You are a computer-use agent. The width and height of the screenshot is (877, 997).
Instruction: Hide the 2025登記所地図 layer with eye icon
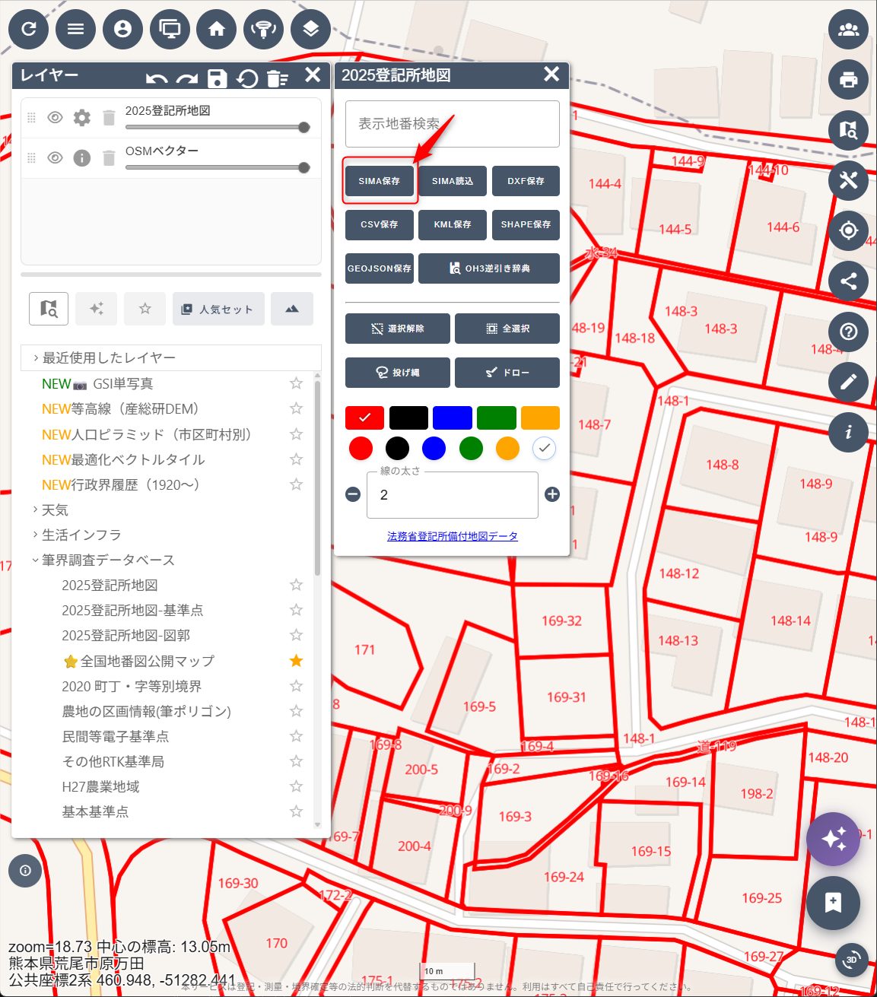pyautogui.click(x=55, y=118)
